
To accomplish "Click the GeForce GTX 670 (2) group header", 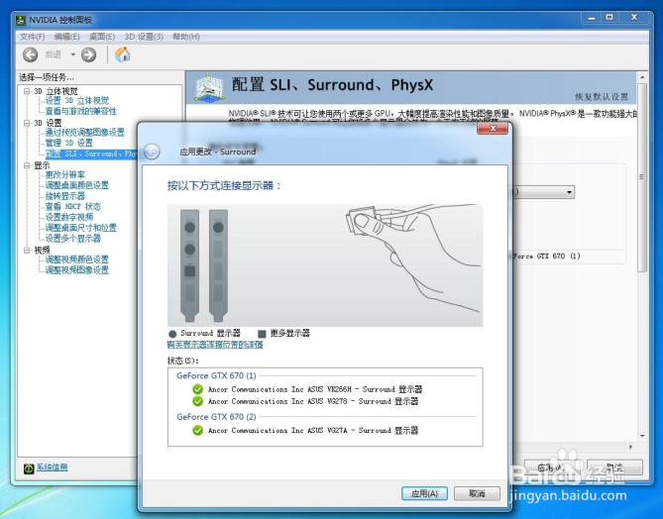I will [x=216, y=417].
